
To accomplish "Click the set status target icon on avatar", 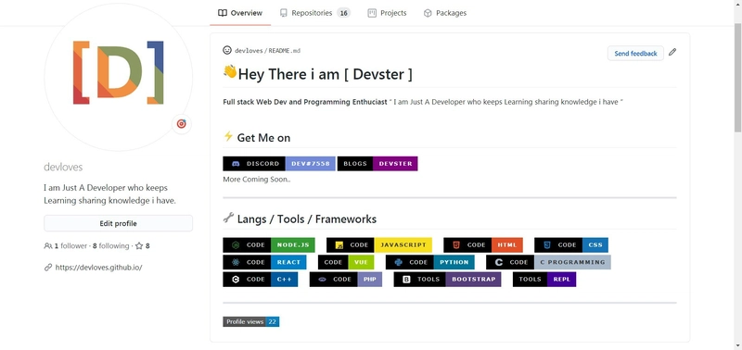I will pos(181,124).
